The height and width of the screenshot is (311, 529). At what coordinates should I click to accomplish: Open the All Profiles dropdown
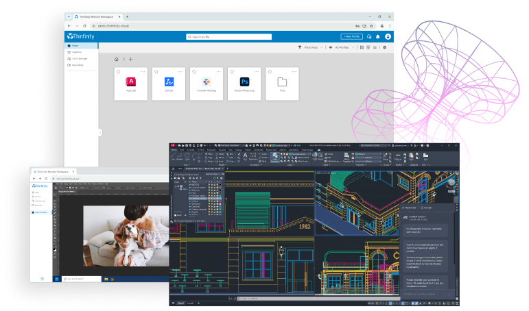point(343,47)
